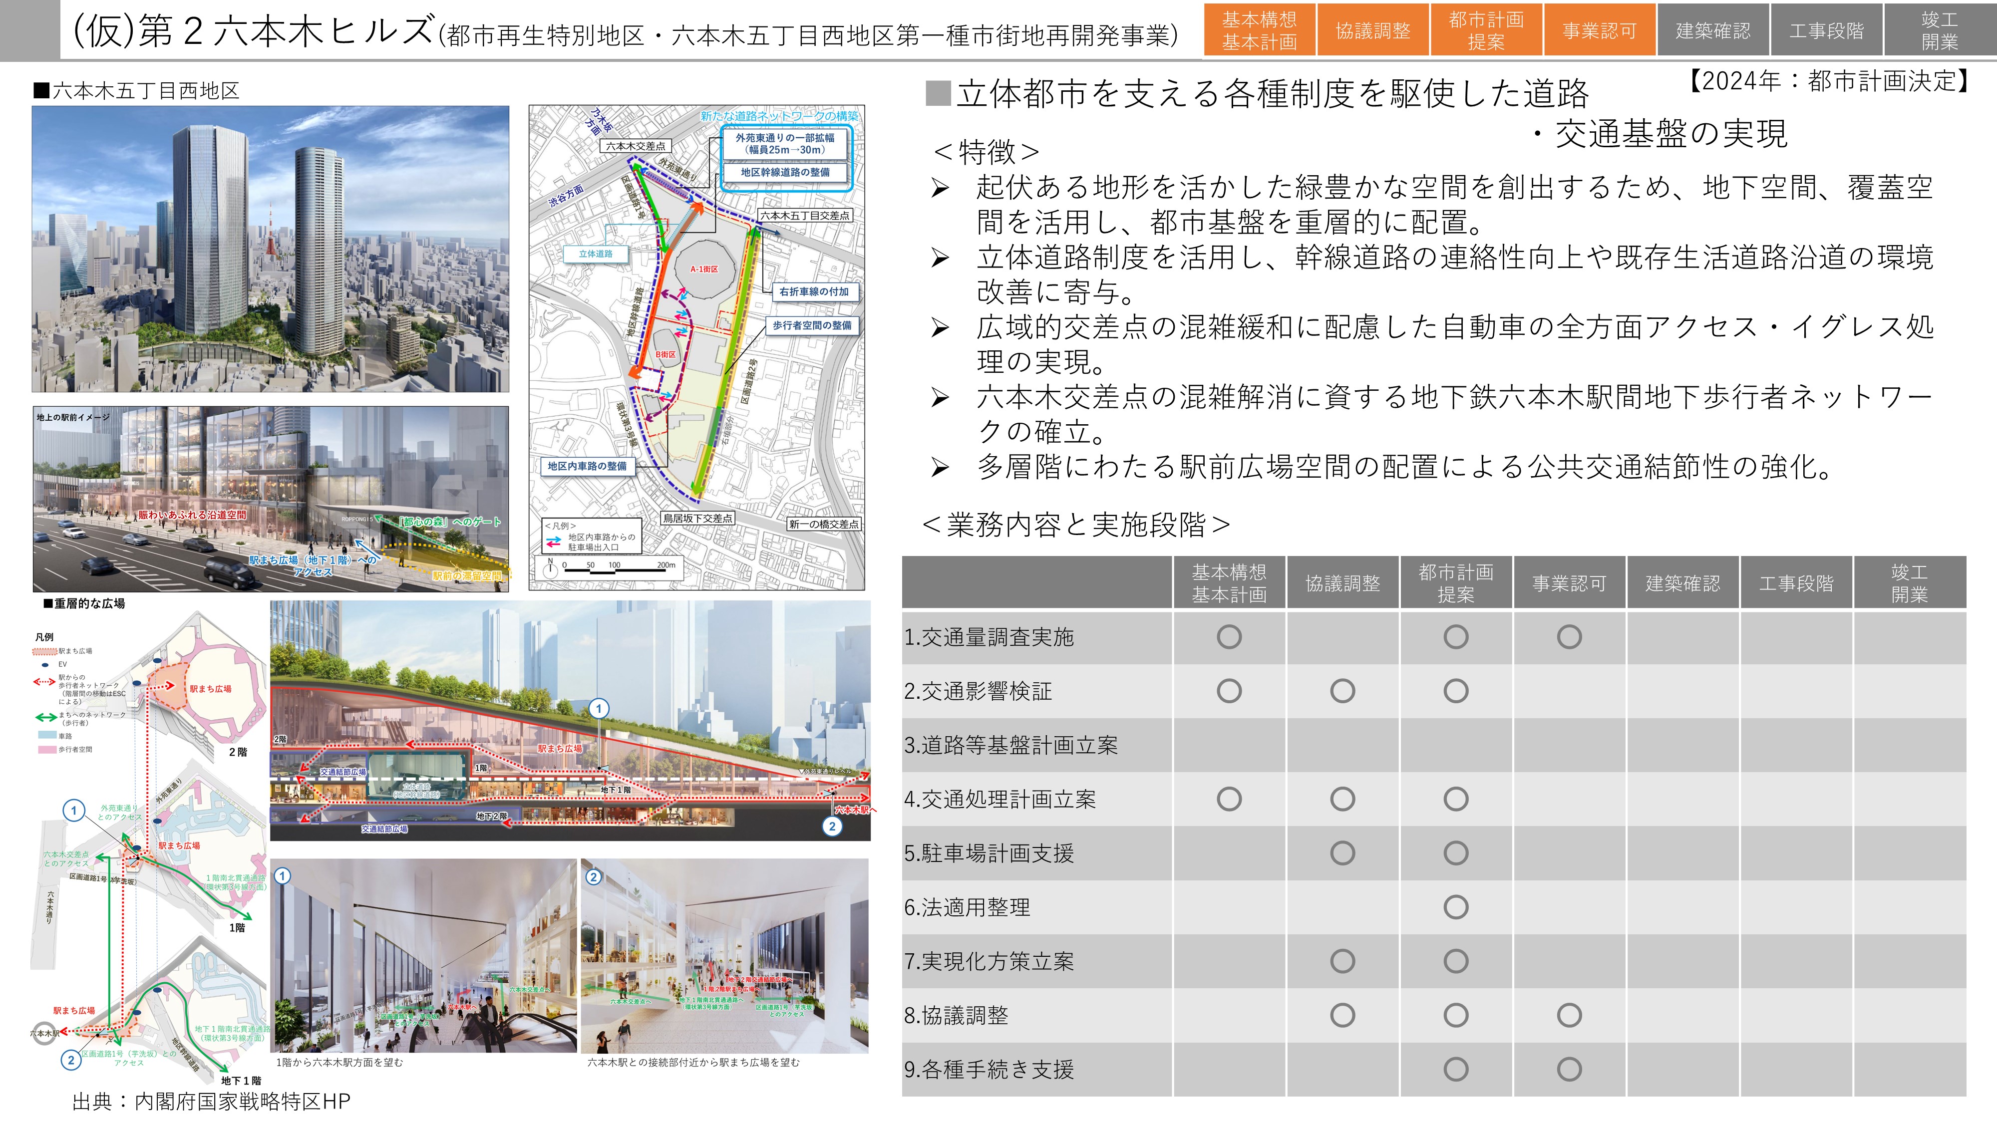This screenshot has height=1123, width=1997.
Task: Click the 交通結節広場 label below 地下2階 in the section
Action: [x=384, y=829]
